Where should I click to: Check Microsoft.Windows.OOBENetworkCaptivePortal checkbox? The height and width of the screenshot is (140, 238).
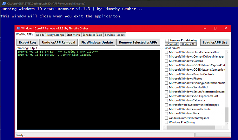(x=166, y=65)
